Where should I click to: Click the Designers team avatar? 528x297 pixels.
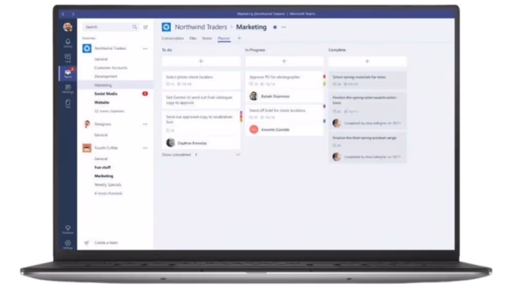point(87,124)
